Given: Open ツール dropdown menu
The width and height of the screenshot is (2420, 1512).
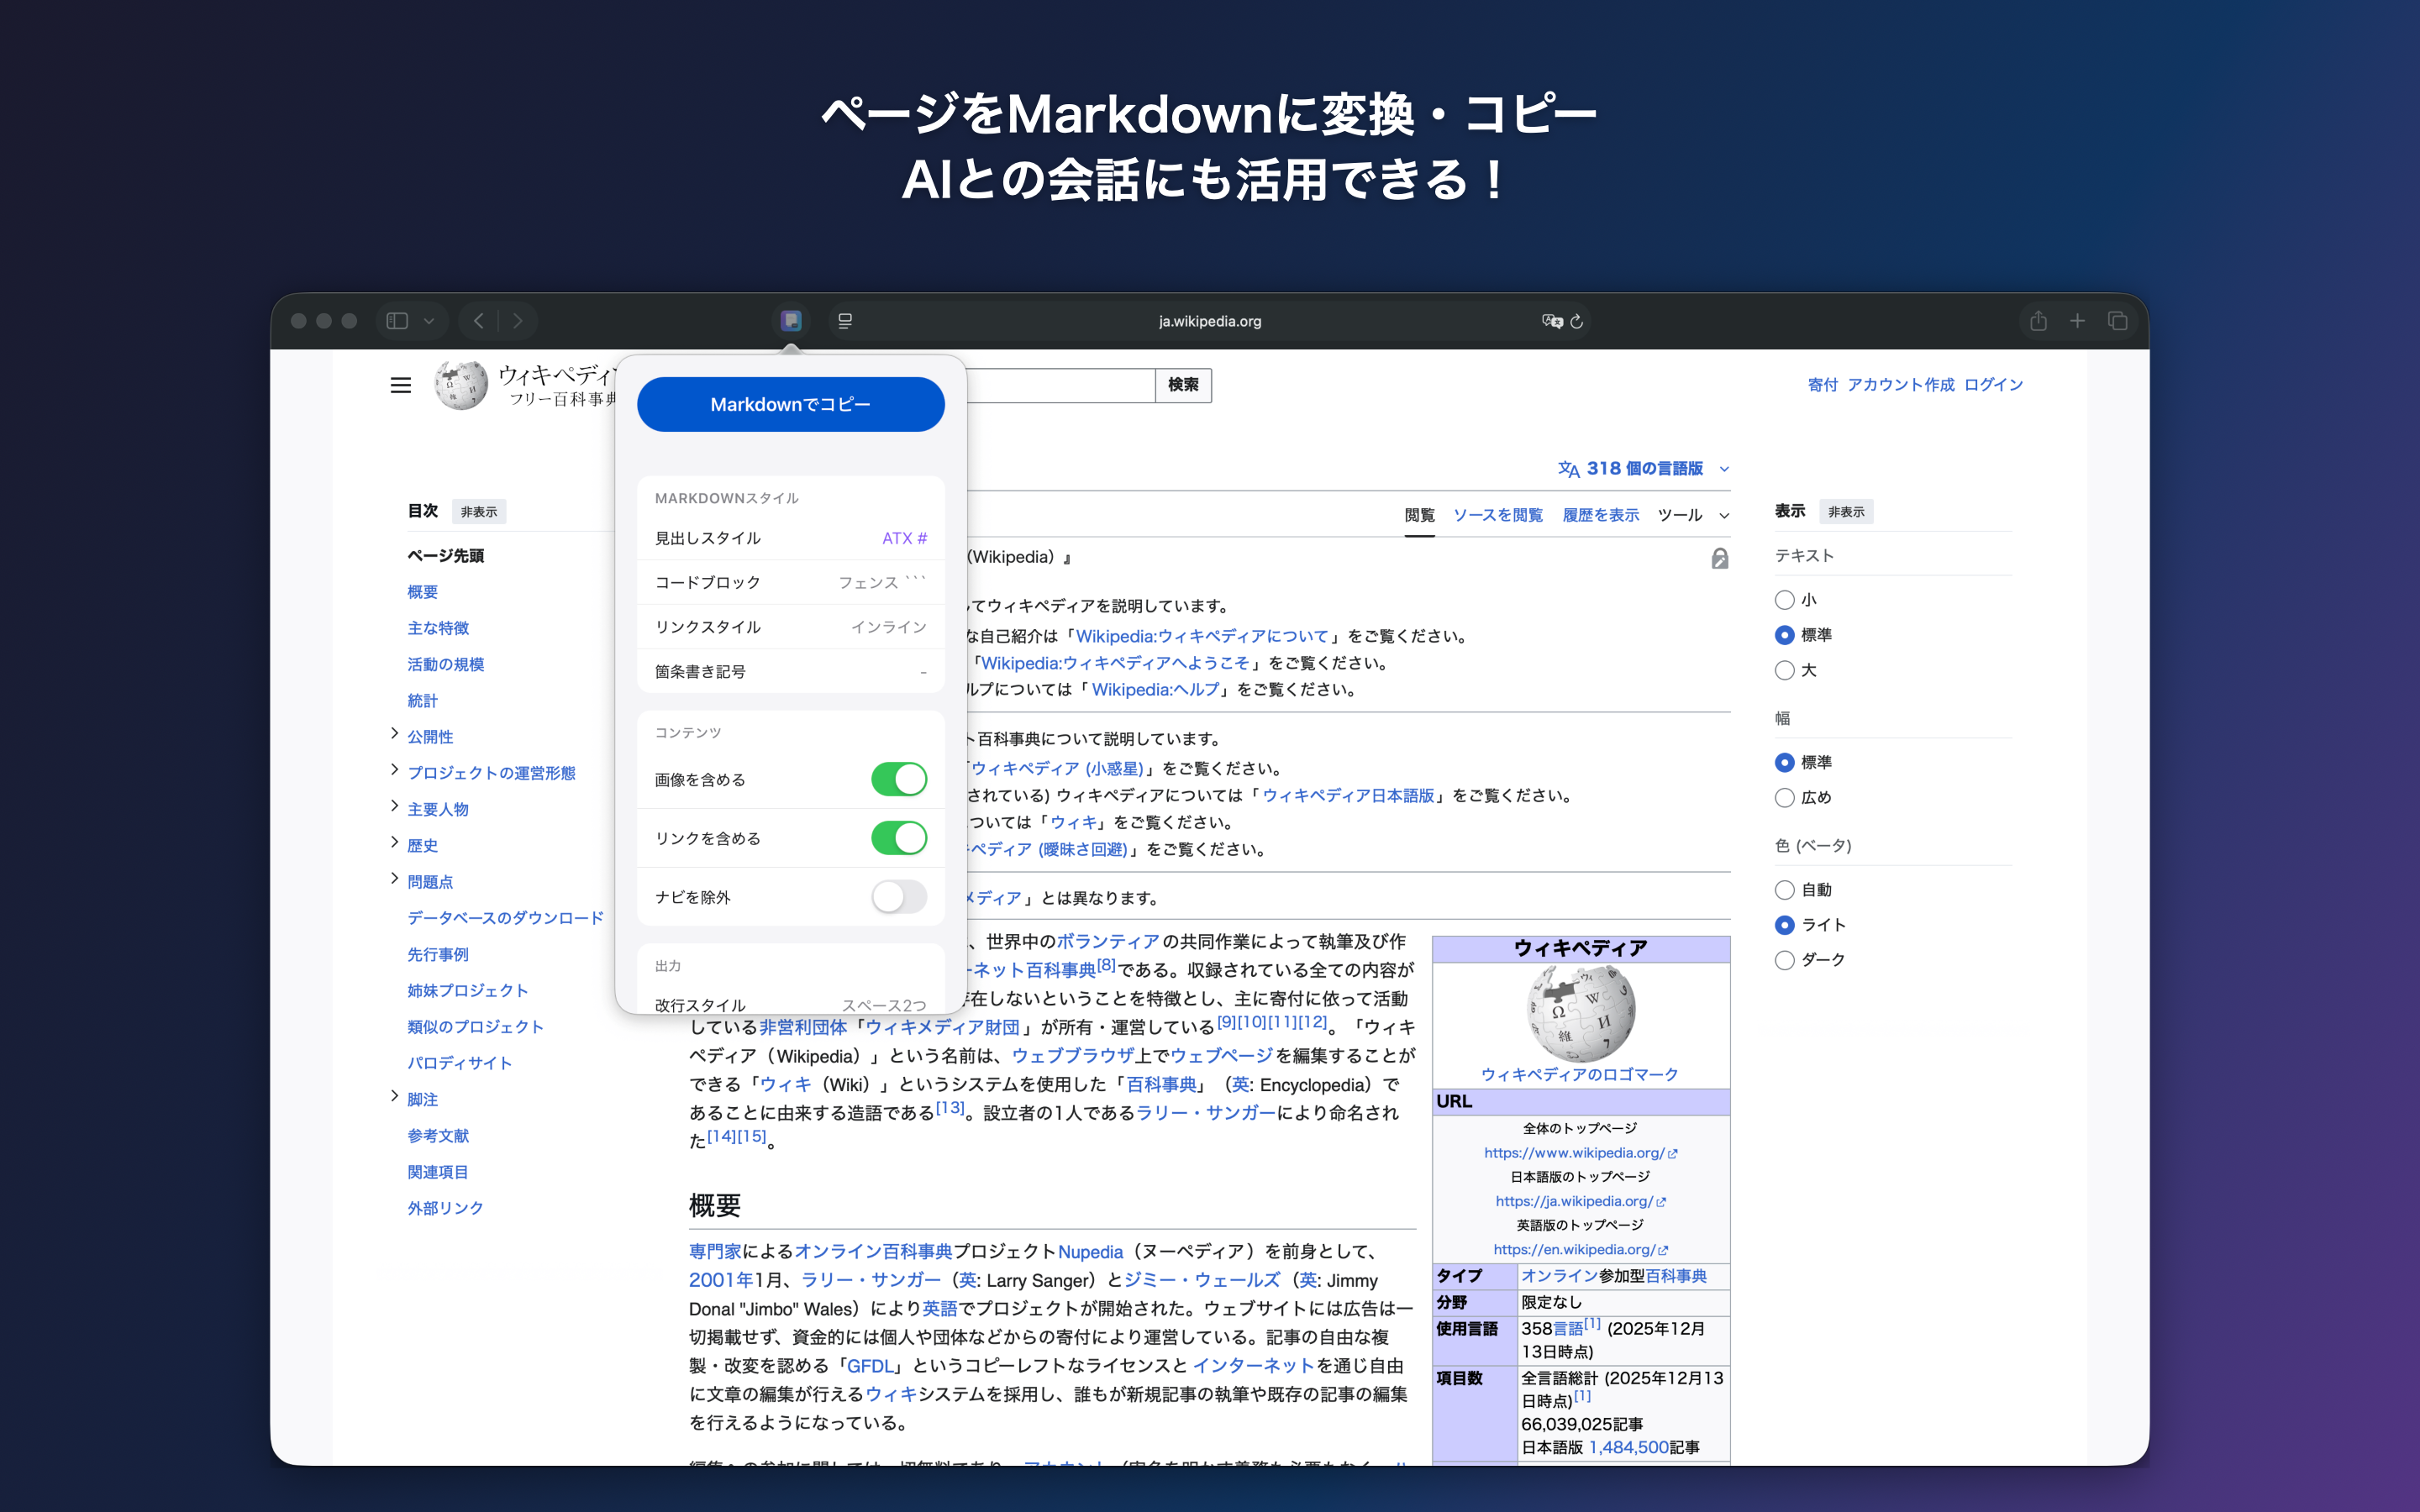Looking at the screenshot, I should coord(1692,515).
